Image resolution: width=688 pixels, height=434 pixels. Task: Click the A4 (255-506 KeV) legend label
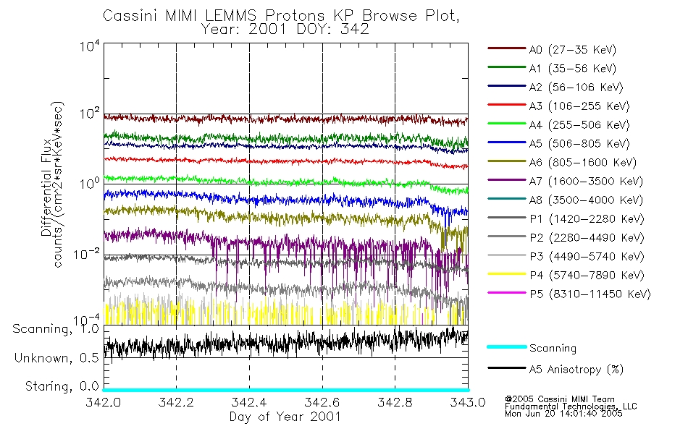click(579, 125)
